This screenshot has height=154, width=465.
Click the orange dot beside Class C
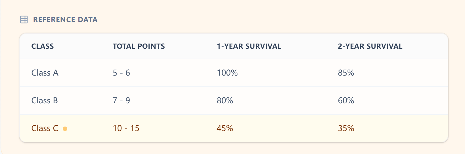tap(65, 129)
